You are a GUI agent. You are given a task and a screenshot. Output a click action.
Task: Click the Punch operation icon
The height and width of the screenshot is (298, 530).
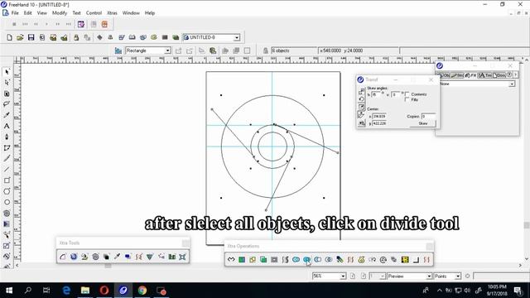[x=317, y=259]
